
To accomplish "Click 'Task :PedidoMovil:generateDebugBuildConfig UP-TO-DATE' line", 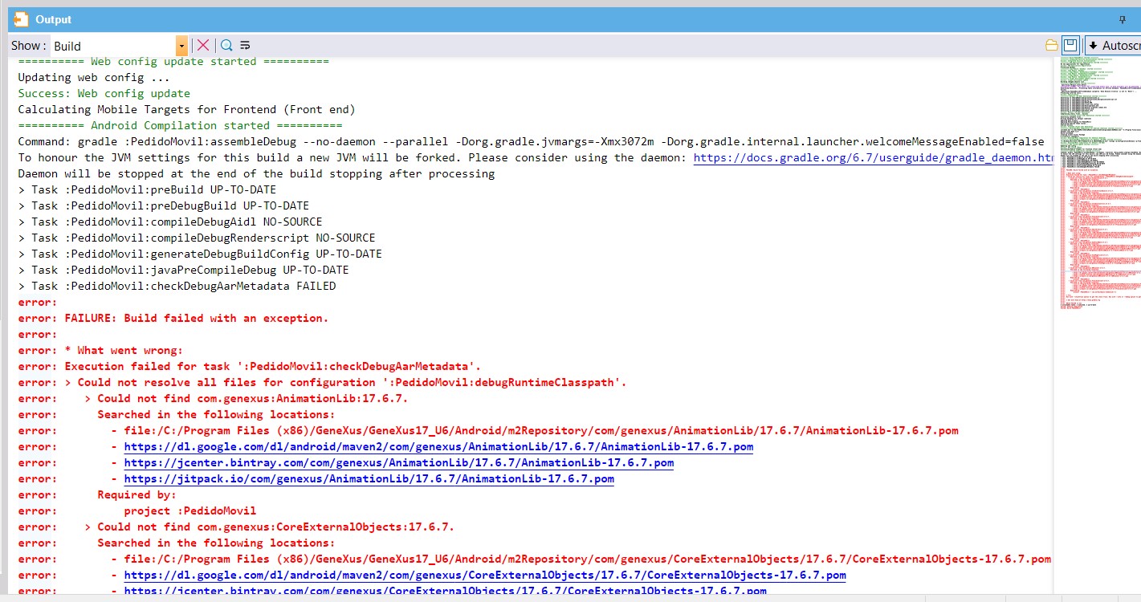I will (x=200, y=254).
